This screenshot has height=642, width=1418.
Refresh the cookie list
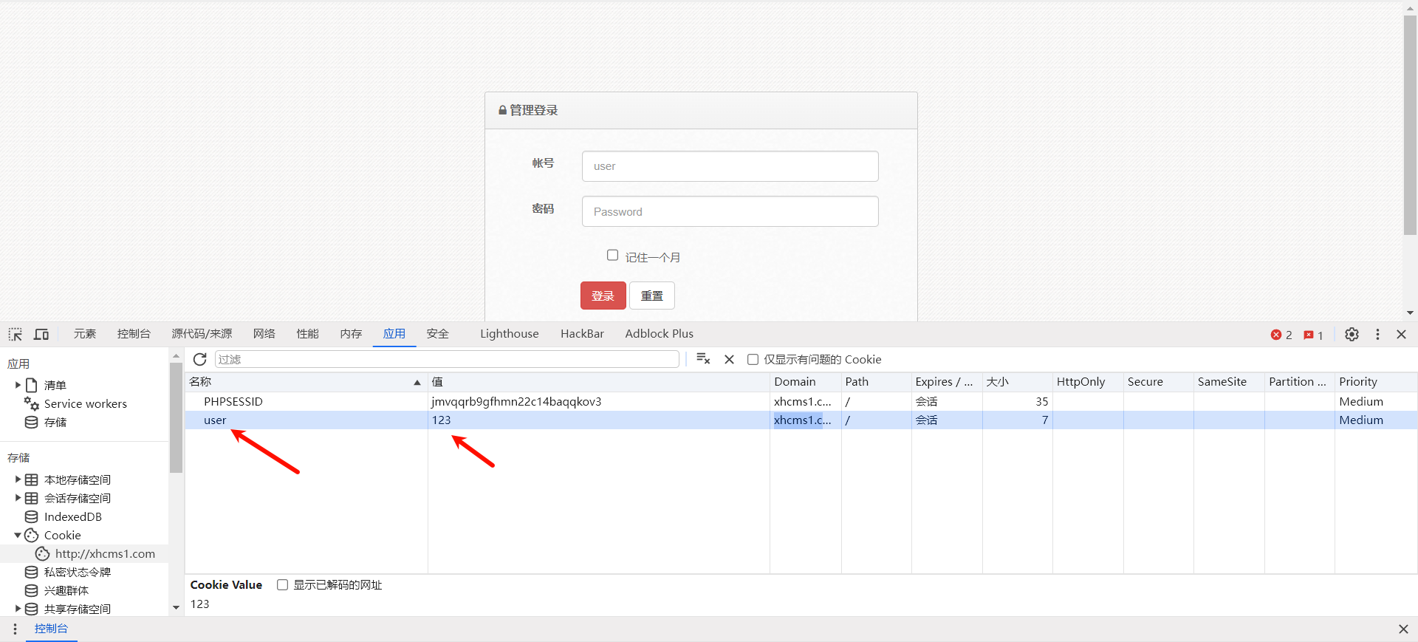coord(199,359)
